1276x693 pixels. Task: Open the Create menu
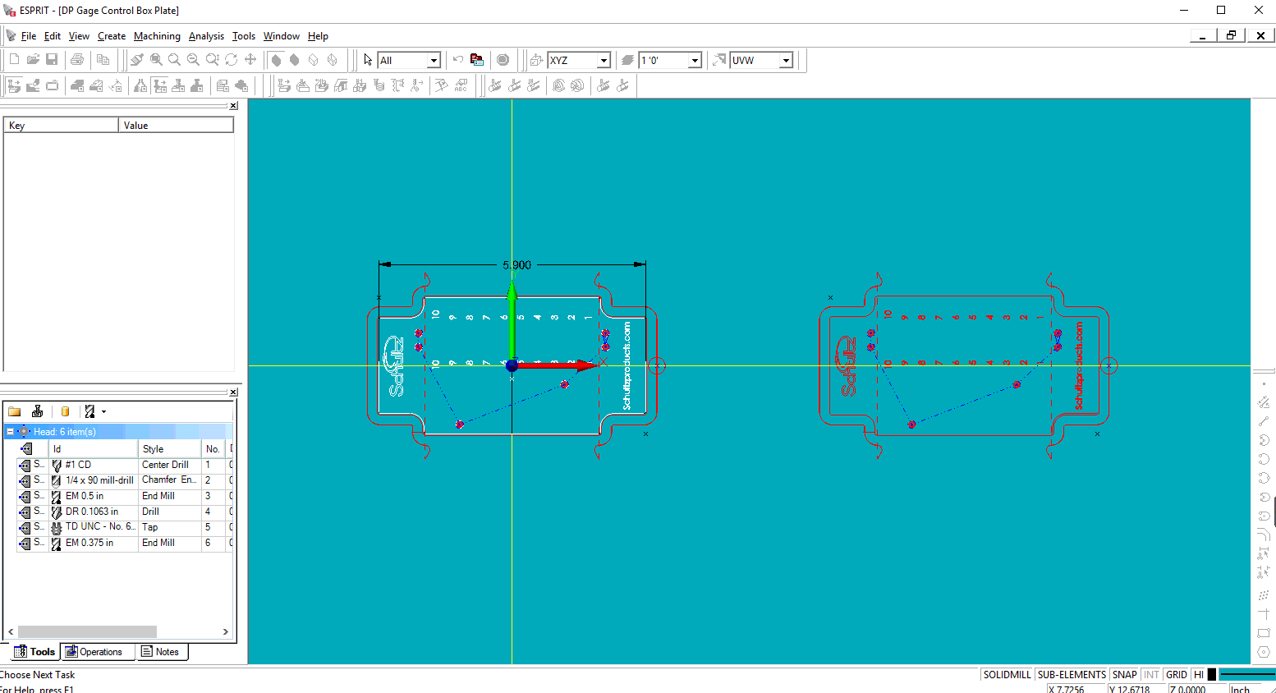(x=112, y=36)
